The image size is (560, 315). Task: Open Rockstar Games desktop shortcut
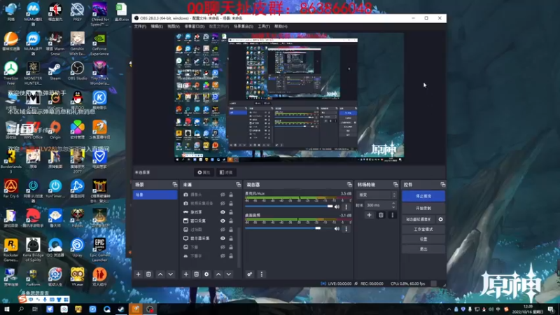point(11,250)
